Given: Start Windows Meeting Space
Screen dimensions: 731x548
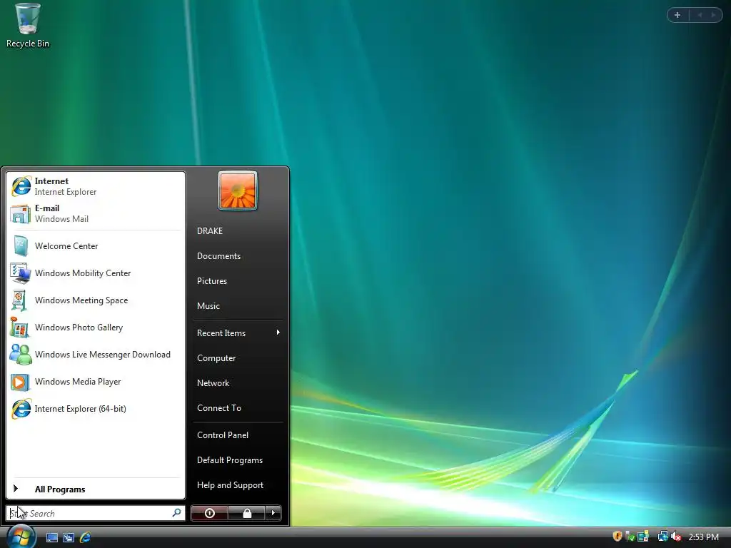Looking at the screenshot, I should [96, 300].
